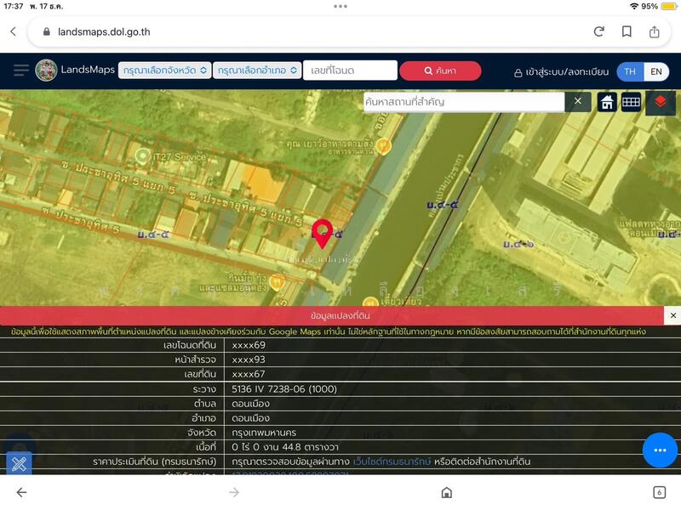
Task: Close the ข้อมูลแปลงที่ดิน info panel
Action: pos(672,315)
